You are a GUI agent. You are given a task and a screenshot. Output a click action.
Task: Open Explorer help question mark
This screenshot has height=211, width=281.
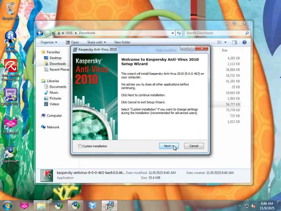pyautogui.click(x=245, y=42)
